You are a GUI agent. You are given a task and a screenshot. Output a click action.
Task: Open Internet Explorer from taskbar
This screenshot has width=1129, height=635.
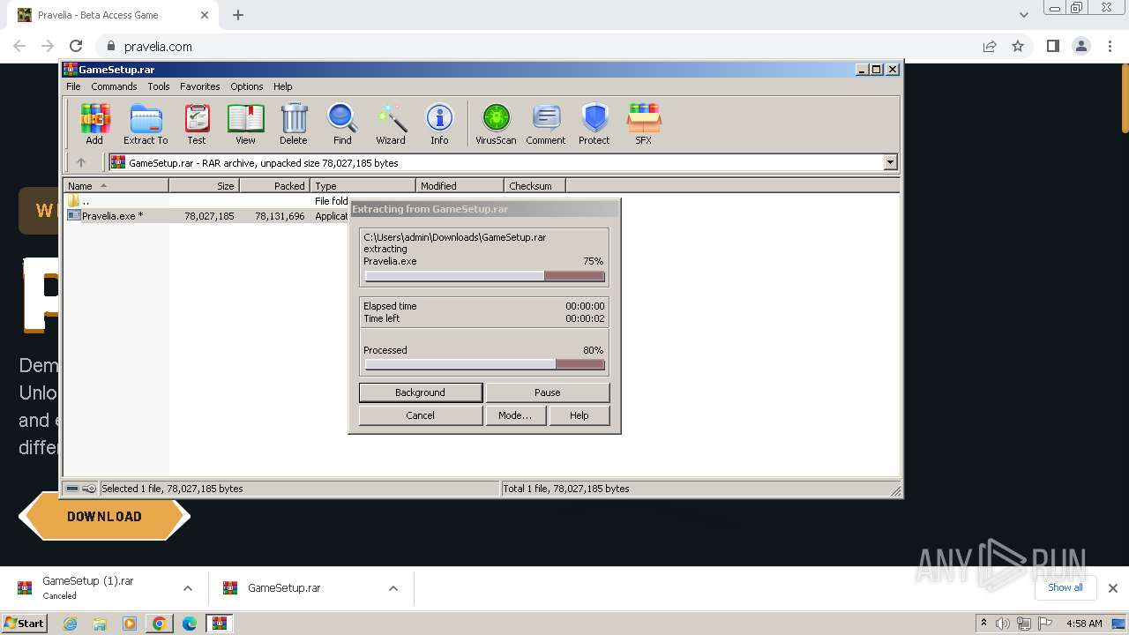click(x=70, y=624)
